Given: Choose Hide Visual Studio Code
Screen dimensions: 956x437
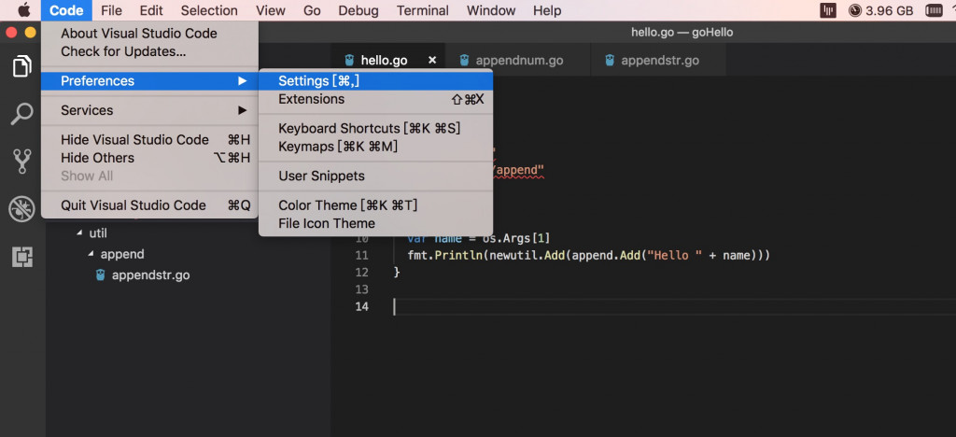Looking at the screenshot, I should pos(149,139).
